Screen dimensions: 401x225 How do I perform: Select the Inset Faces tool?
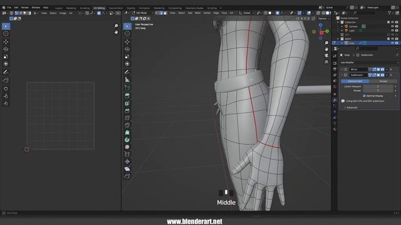tap(127, 103)
